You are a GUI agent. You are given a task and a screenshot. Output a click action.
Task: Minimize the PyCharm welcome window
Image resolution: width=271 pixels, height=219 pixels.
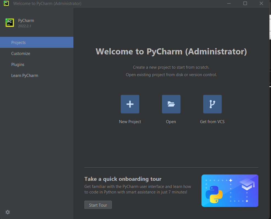point(229,4)
